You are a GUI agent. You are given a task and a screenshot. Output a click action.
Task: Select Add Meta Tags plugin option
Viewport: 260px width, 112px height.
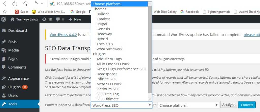119,59
